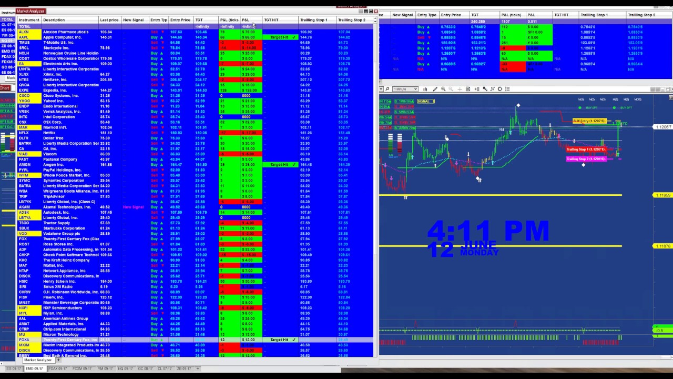Image resolution: width=673 pixels, height=379 pixels.
Task: Select the crosshair cursor icon
Action: pos(460,89)
